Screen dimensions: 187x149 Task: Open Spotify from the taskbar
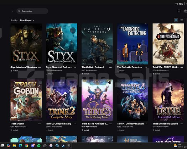coord(39,146)
